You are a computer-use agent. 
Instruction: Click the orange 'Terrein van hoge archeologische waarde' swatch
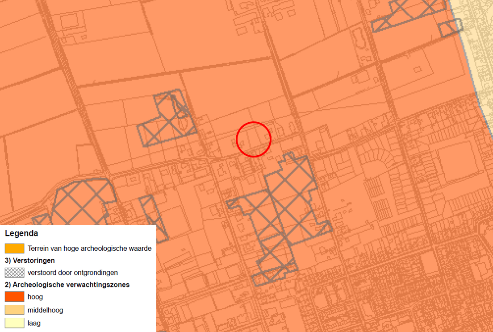point(14,249)
